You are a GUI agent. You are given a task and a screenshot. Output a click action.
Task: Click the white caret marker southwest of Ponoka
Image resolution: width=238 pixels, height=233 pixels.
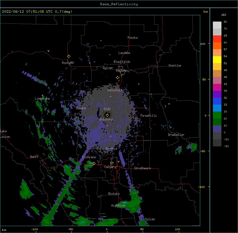point(101,41)
